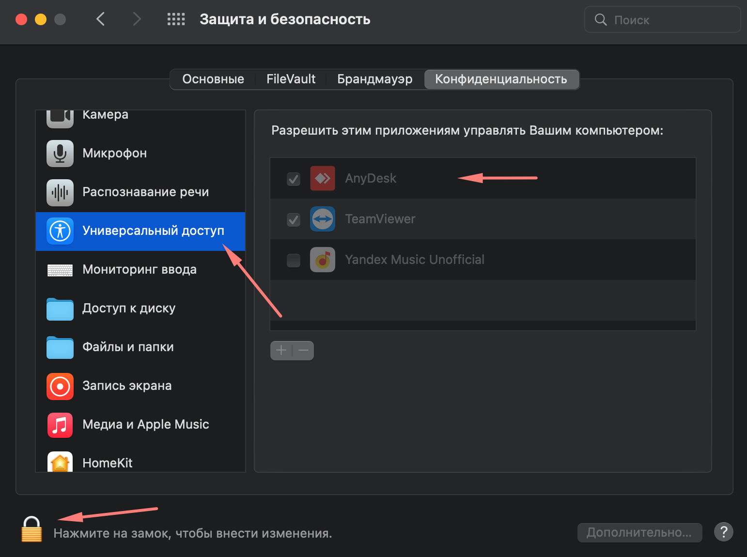Select Мониторинг ввода label in the list

tap(140, 269)
